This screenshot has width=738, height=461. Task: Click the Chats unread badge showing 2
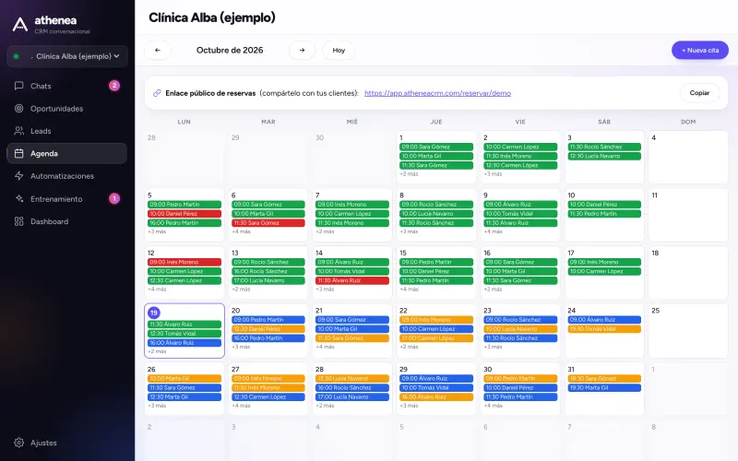(x=114, y=86)
